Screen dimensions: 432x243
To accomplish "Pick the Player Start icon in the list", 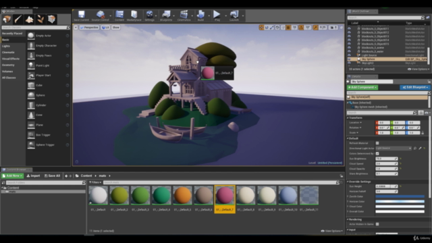I will click(x=31, y=75).
